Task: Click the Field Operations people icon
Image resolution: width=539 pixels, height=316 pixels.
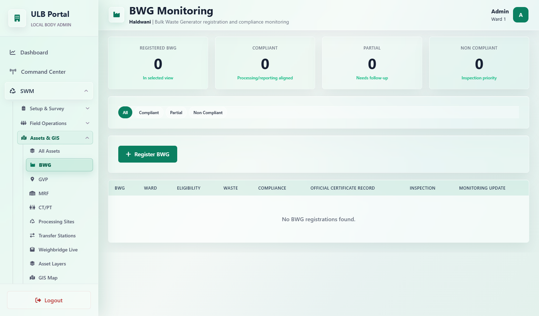Action: point(24,123)
